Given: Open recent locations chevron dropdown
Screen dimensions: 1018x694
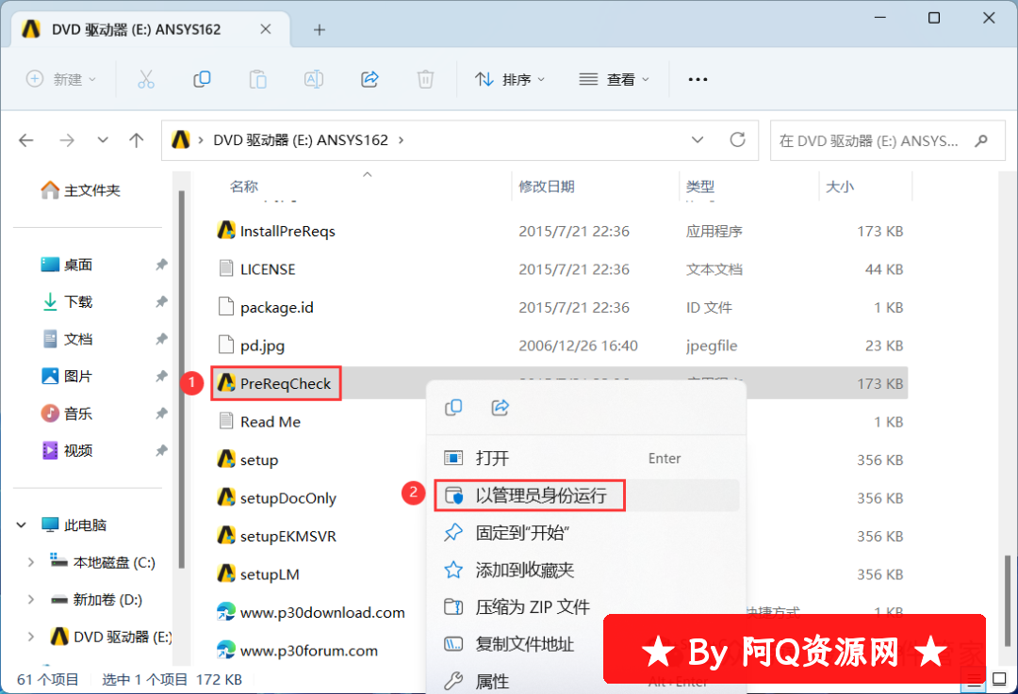Looking at the screenshot, I should tap(103, 140).
